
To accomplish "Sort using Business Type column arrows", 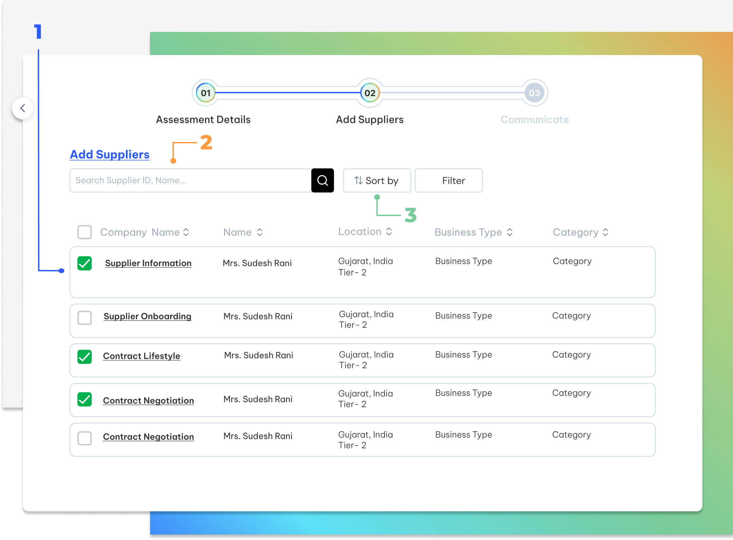I will coord(509,232).
